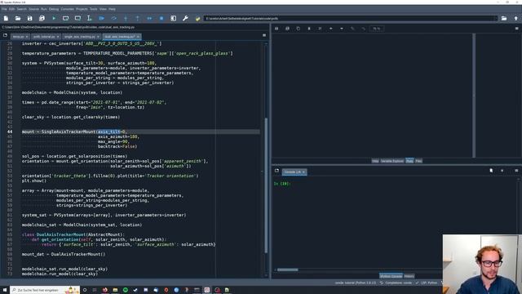522x294 pixels.
Task: Open the PYTHONPATH manager icon
Action: pos(197,18)
